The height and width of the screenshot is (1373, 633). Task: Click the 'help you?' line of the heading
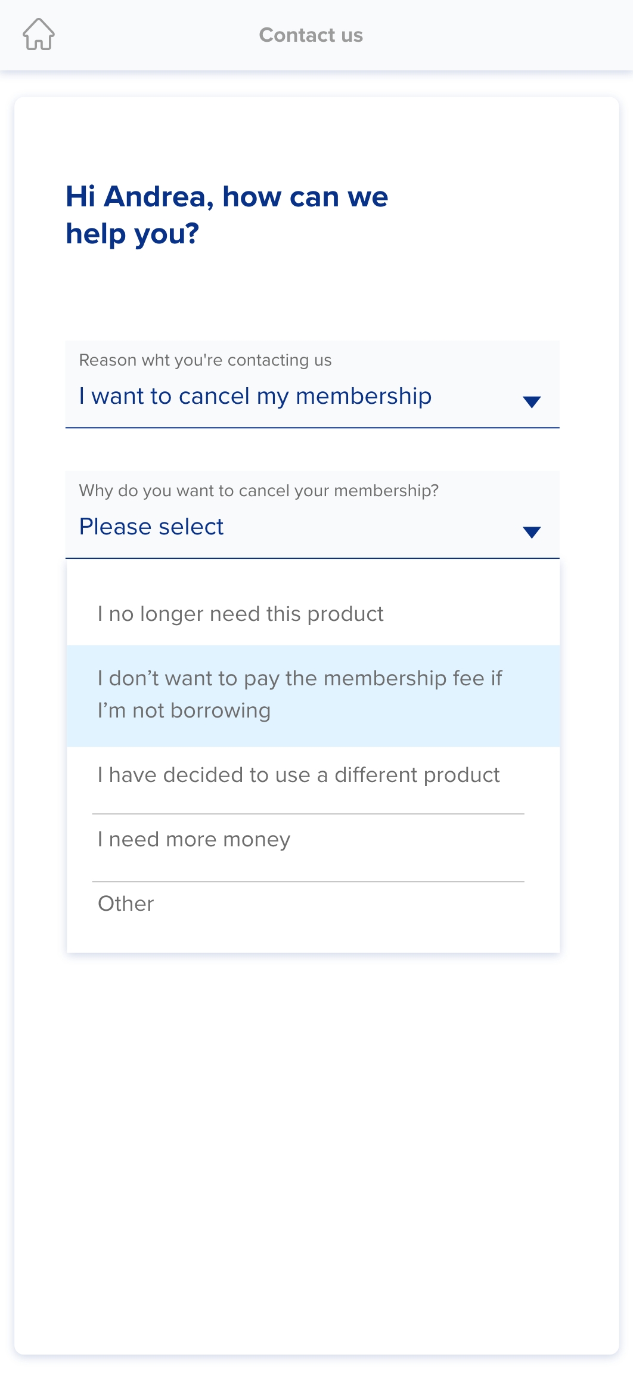pos(132,234)
